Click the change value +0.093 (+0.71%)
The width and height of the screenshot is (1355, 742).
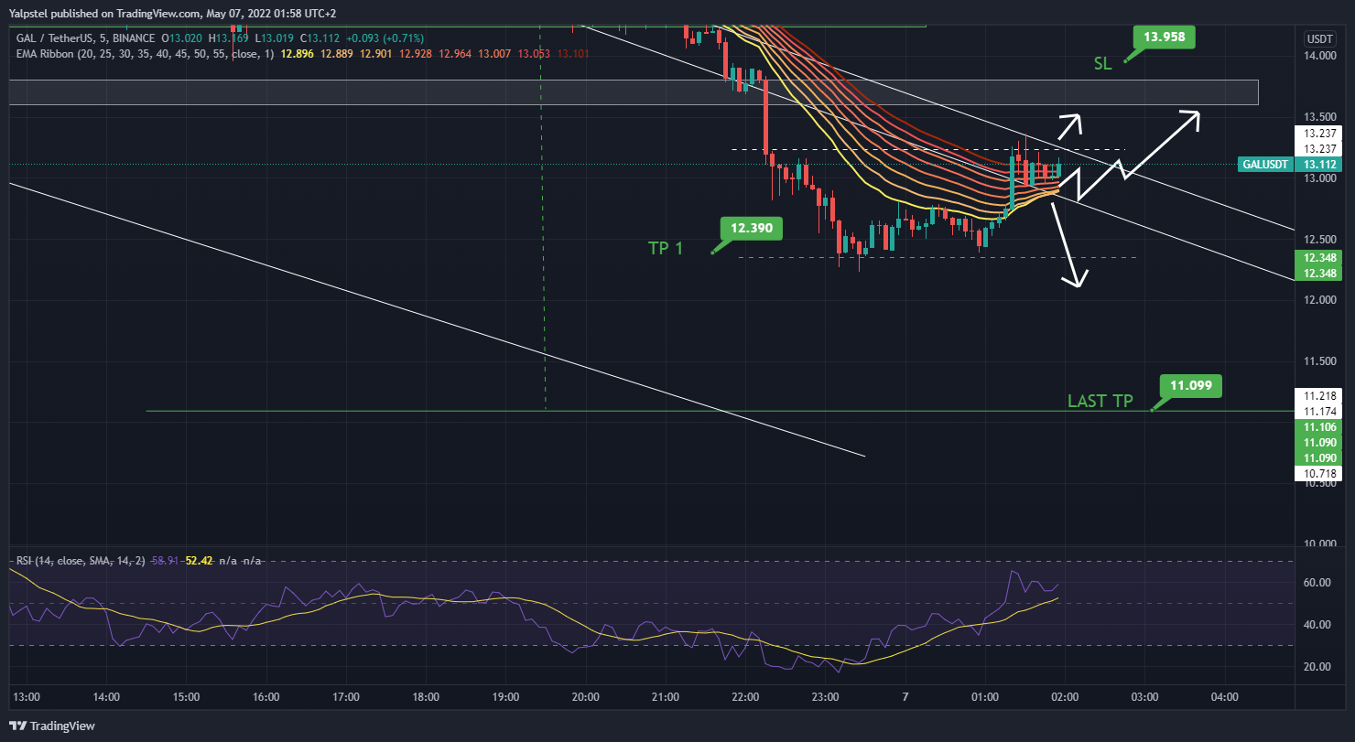click(385, 38)
